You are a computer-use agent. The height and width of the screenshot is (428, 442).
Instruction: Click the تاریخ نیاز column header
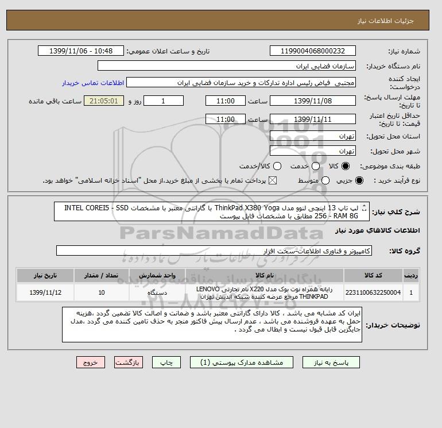[x=45, y=275]
